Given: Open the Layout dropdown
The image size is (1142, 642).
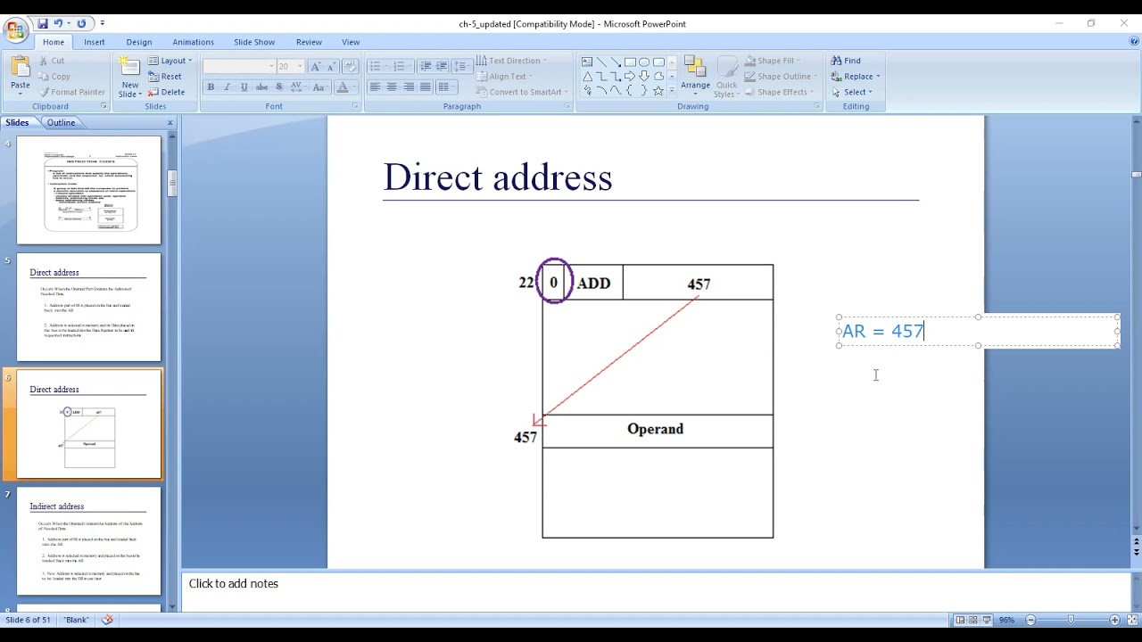Looking at the screenshot, I should 170,61.
